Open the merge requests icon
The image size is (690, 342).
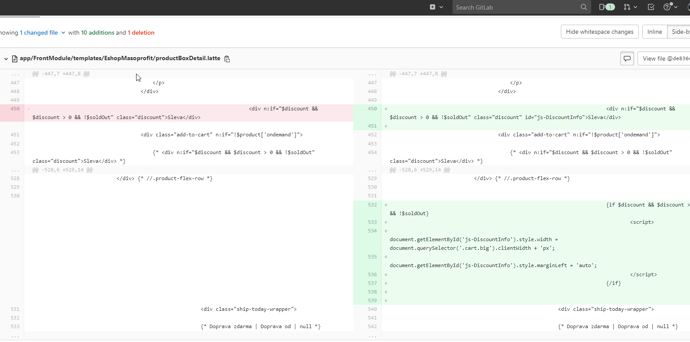(x=627, y=7)
